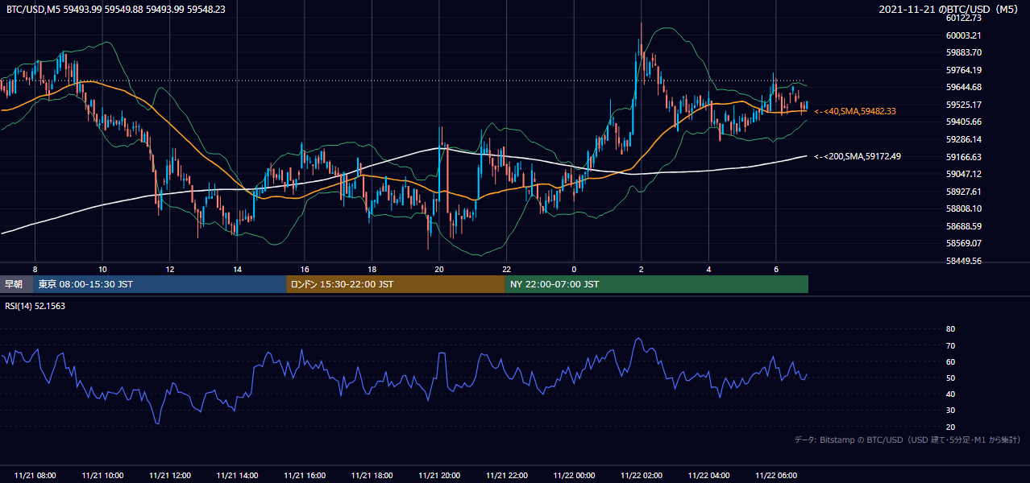Click the 11/22 06:00 date label
The image size is (1030, 483).
pos(775,476)
